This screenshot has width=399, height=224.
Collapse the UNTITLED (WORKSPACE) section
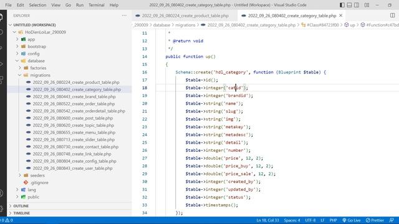pos(34,25)
